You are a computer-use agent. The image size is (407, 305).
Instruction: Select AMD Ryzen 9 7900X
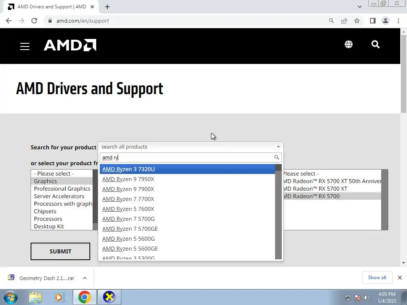coord(188,189)
